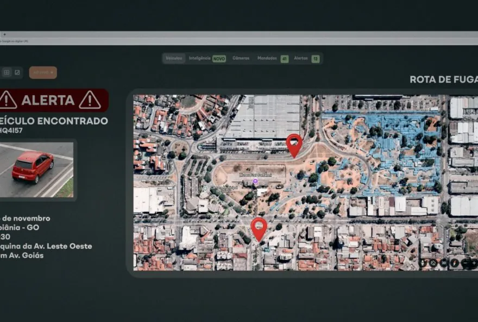Open the Mandados tab
The width and height of the screenshot is (478, 322).
click(x=267, y=58)
